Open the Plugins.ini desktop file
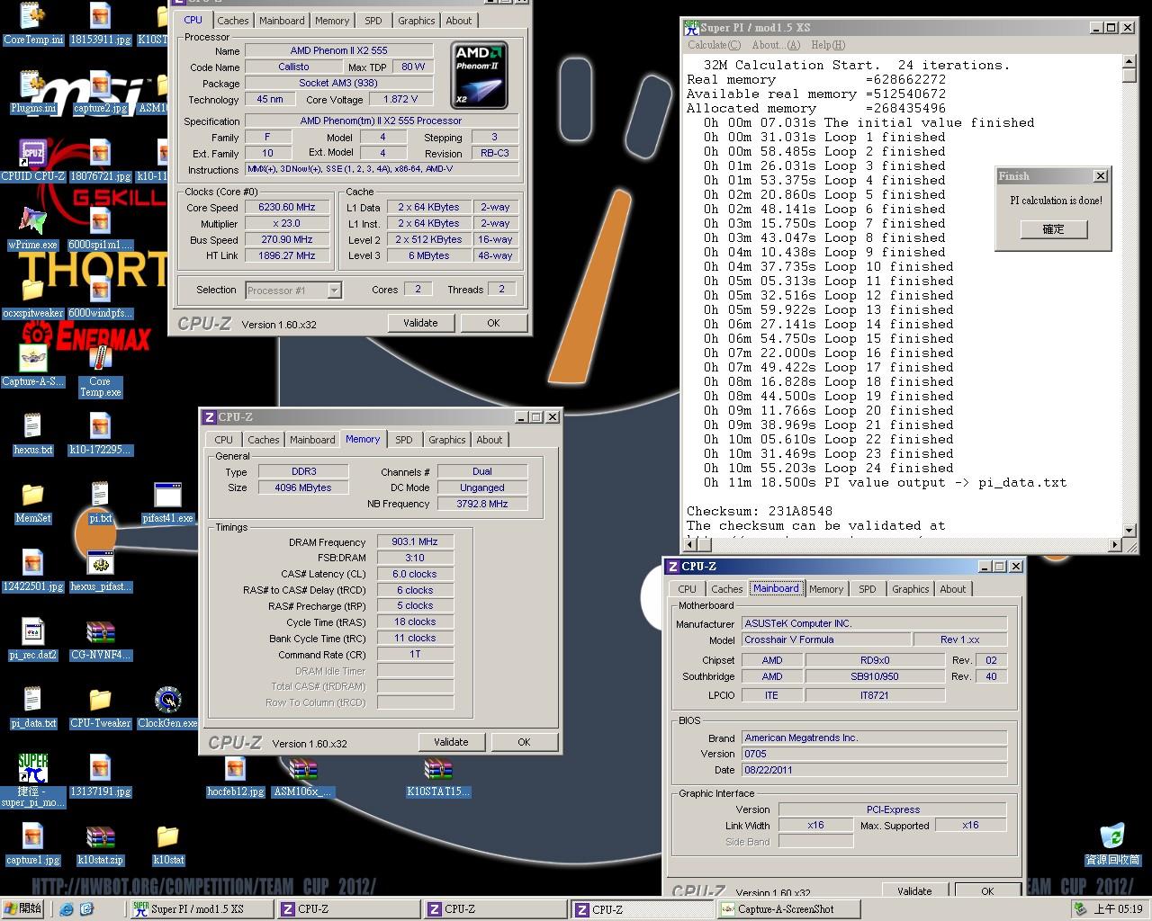This screenshot has height=921, width=1152. coord(32,92)
